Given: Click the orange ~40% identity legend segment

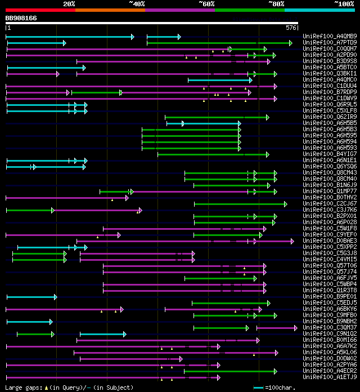Looking at the screenshot, I should click(110, 10).
